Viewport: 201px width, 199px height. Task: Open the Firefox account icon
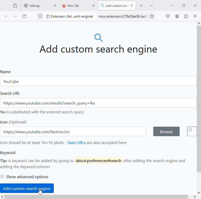(x=177, y=16)
